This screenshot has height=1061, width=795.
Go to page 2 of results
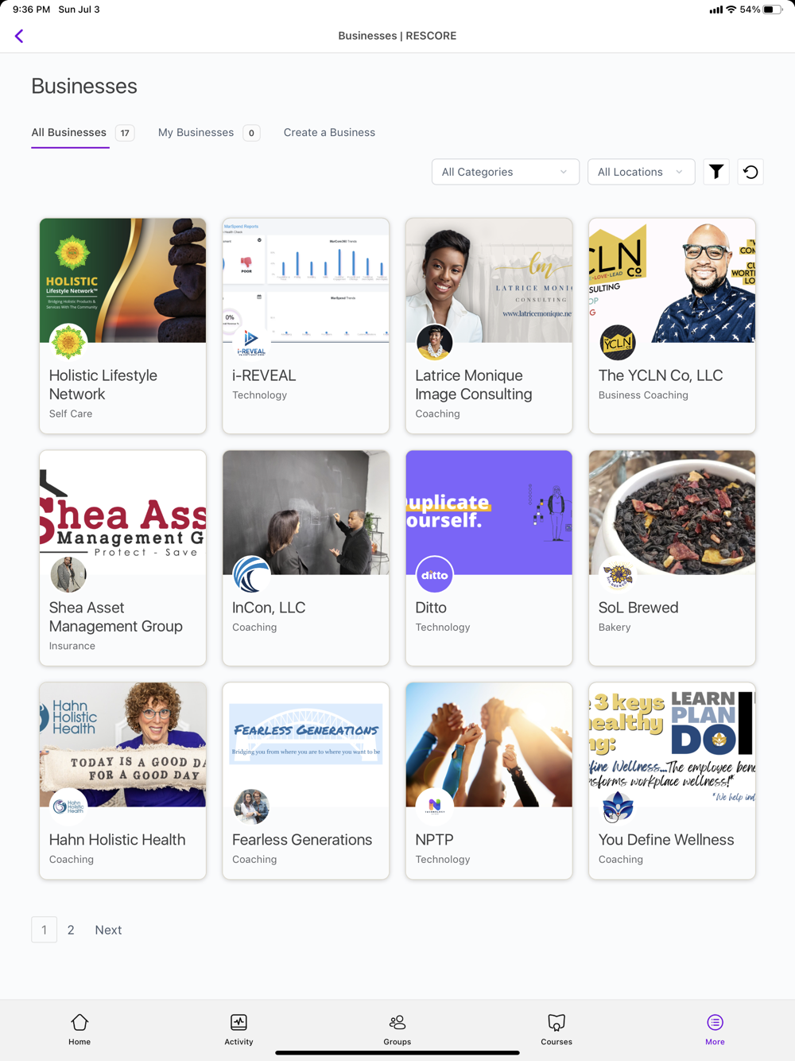click(71, 930)
